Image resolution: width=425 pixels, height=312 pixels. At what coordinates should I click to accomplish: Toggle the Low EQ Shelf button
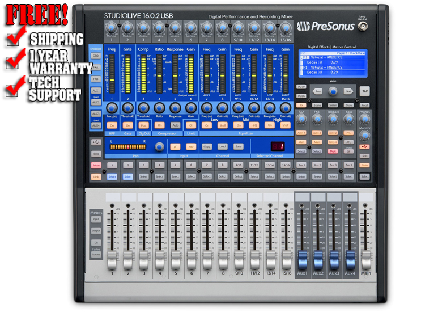pos(223,125)
